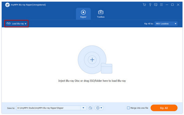Screen dimensions: 184x115
Task: Click the Save to path field
Action: 49,108
